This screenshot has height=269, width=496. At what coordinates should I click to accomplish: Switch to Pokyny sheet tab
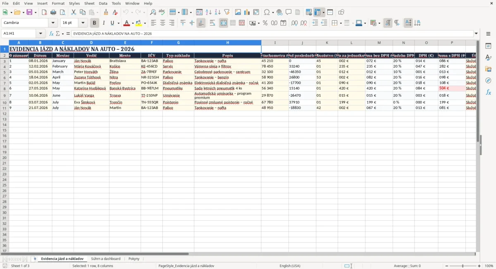pyautogui.click(x=134, y=259)
